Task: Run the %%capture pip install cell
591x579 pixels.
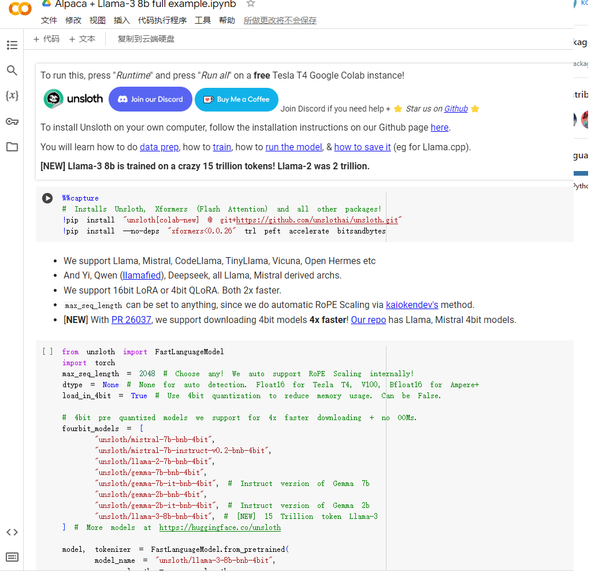Action: 47,198
